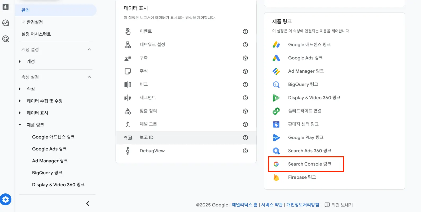Open the Reports bar chart icon
Image resolution: width=421 pixels, height=212 pixels.
click(x=6, y=7)
